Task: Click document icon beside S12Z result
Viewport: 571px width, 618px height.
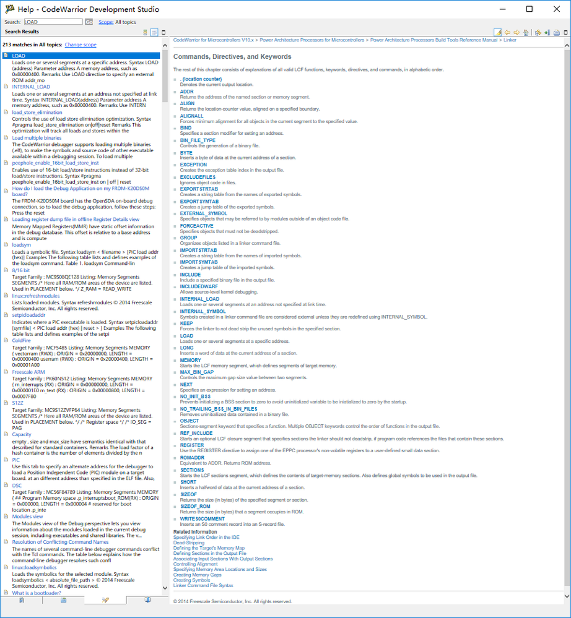Action: pos(6,403)
